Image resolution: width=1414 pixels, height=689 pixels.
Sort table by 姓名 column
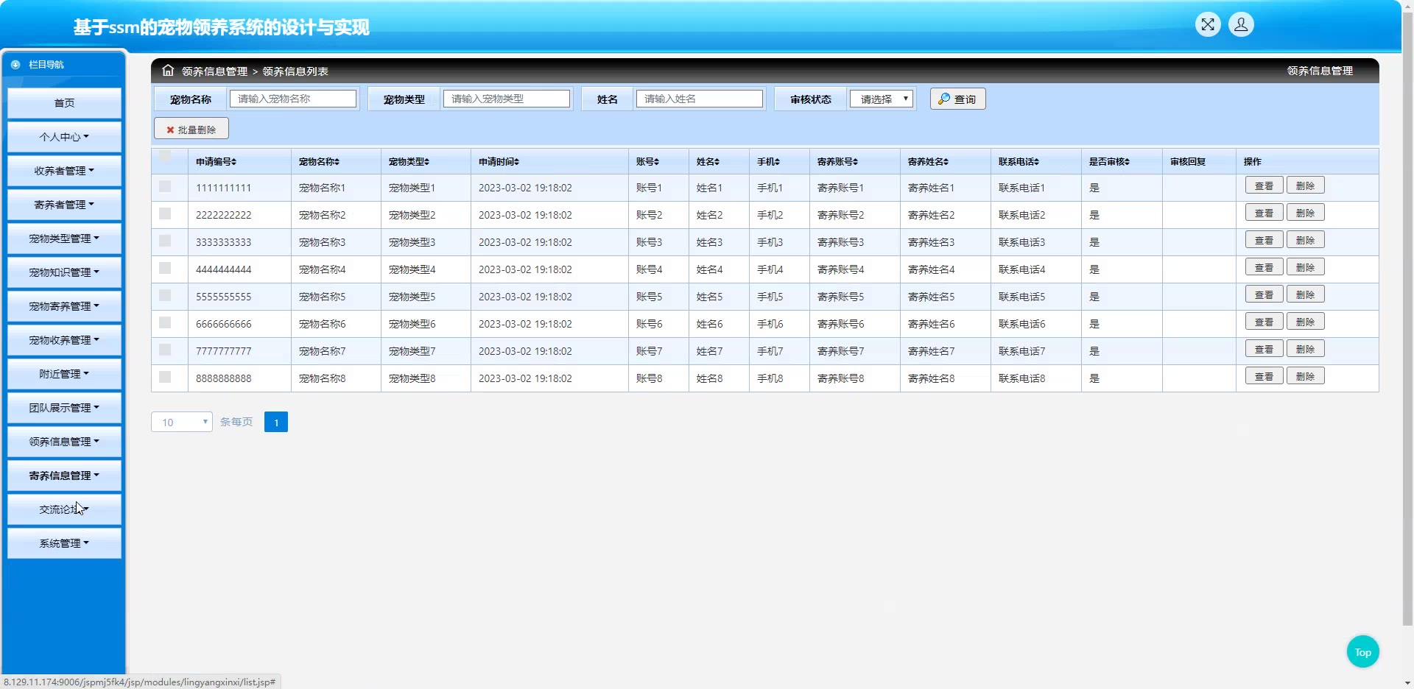(x=708, y=162)
